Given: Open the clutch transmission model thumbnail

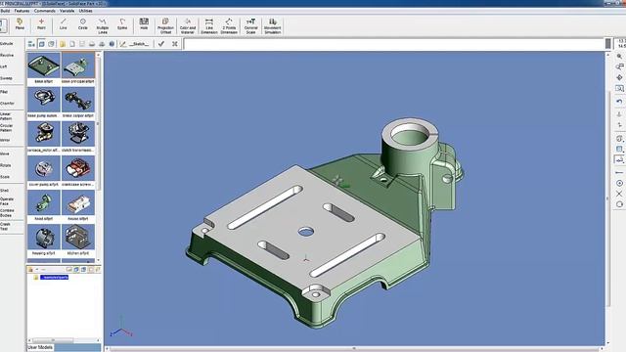Looking at the screenshot, I should coord(78,135).
